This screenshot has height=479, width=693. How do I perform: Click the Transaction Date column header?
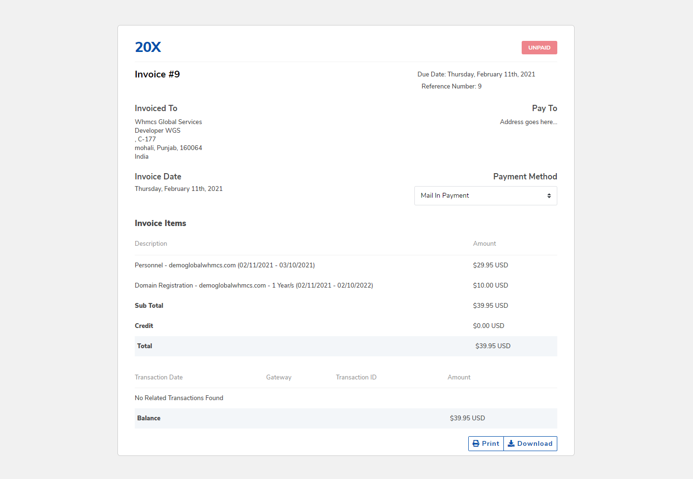pos(159,378)
